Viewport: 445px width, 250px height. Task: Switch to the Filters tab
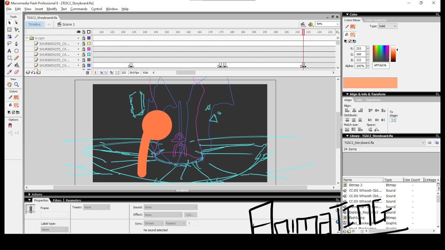pos(57,200)
